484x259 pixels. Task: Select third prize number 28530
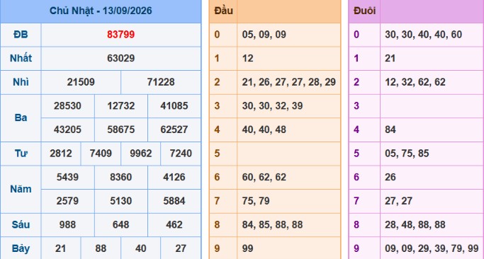click(67, 105)
